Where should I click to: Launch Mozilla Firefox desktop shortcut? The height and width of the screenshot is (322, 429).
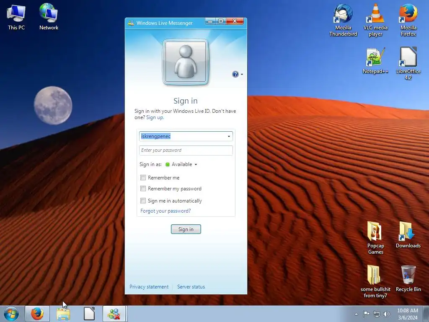[408, 20]
